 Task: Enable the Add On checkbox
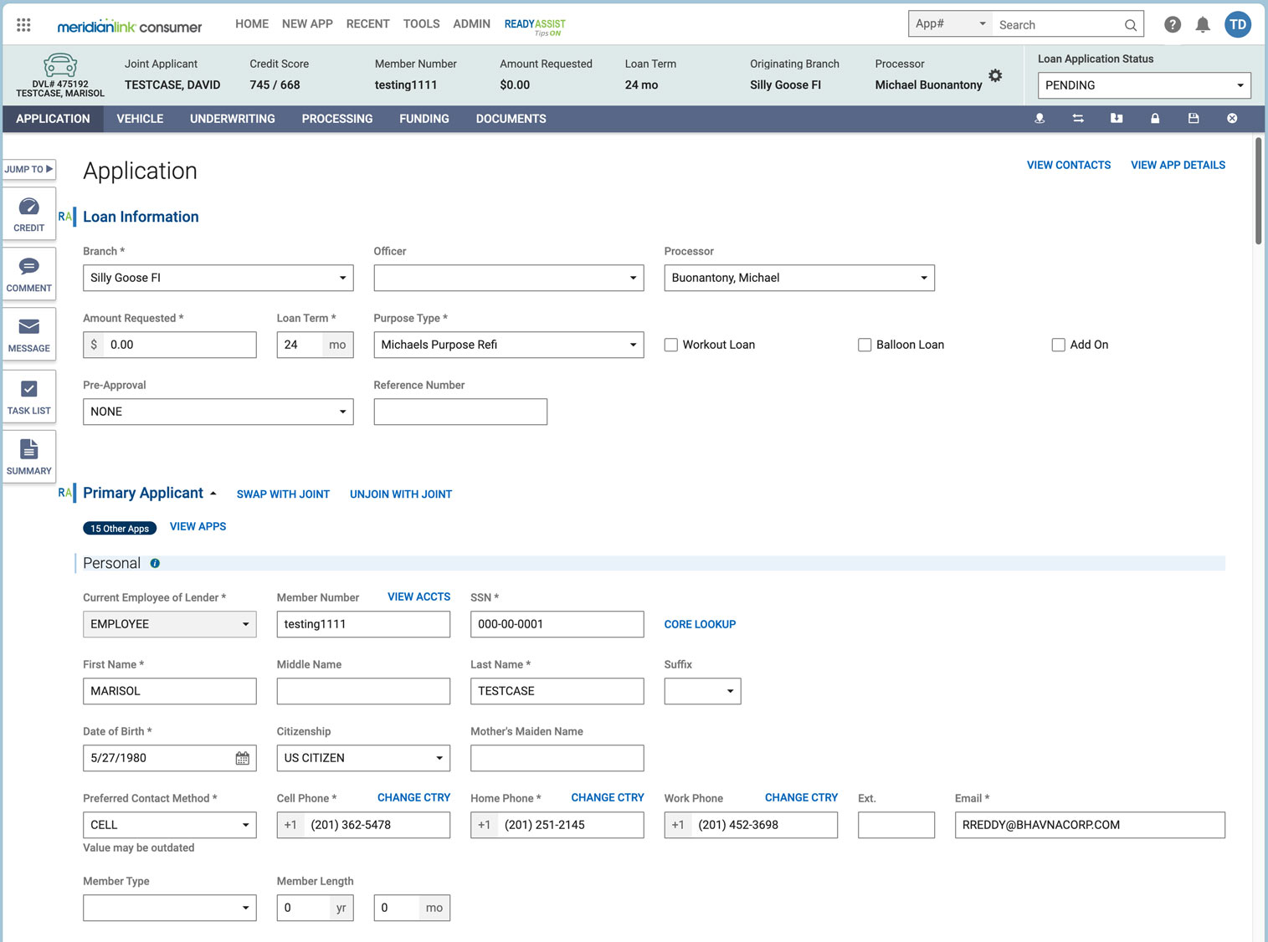[x=1058, y=344]
